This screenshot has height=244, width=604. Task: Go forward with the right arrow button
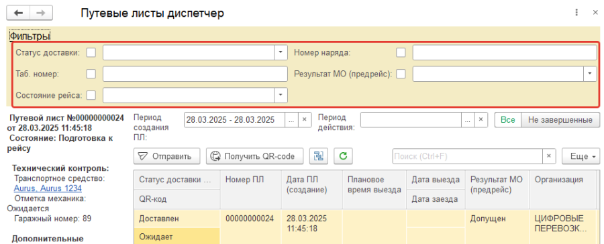41,13
